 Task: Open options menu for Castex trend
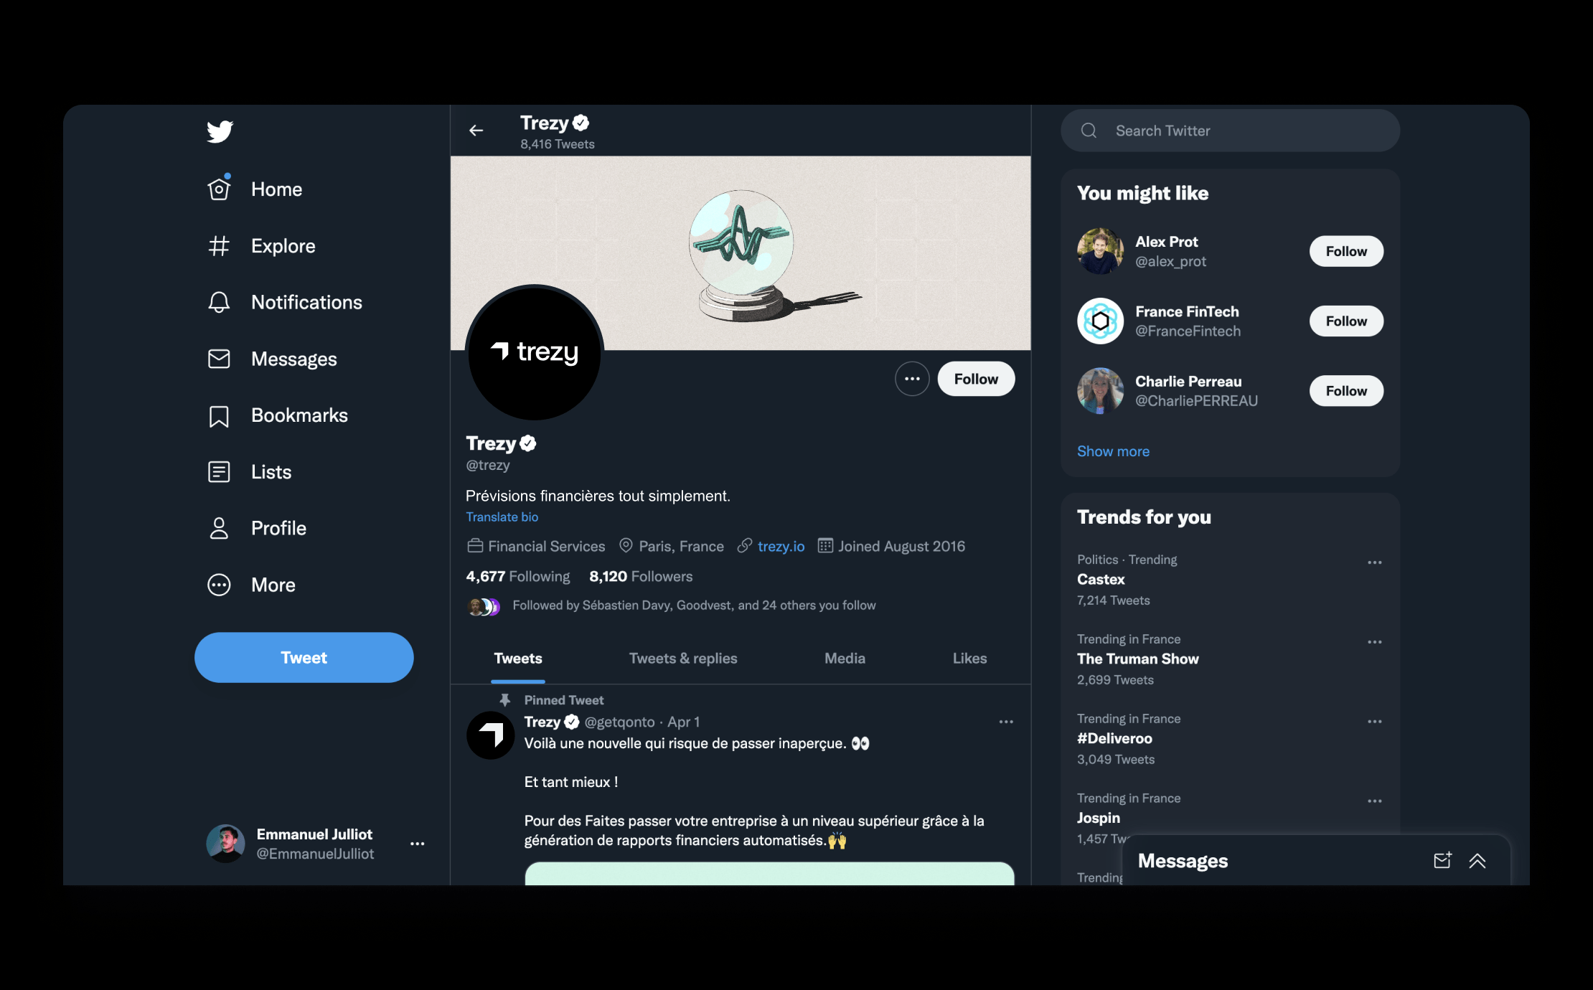(1374, 562)
